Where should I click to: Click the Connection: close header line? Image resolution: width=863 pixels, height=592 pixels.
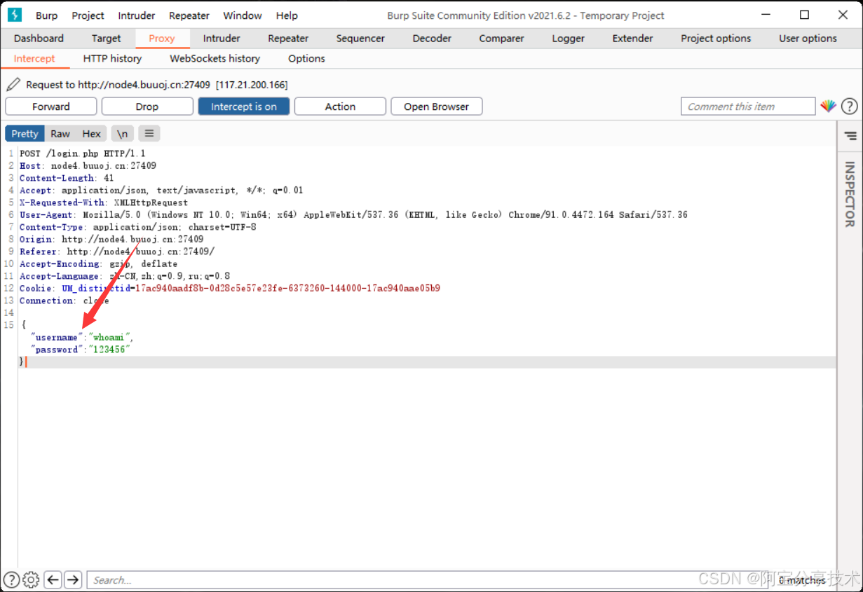point(64,301)
